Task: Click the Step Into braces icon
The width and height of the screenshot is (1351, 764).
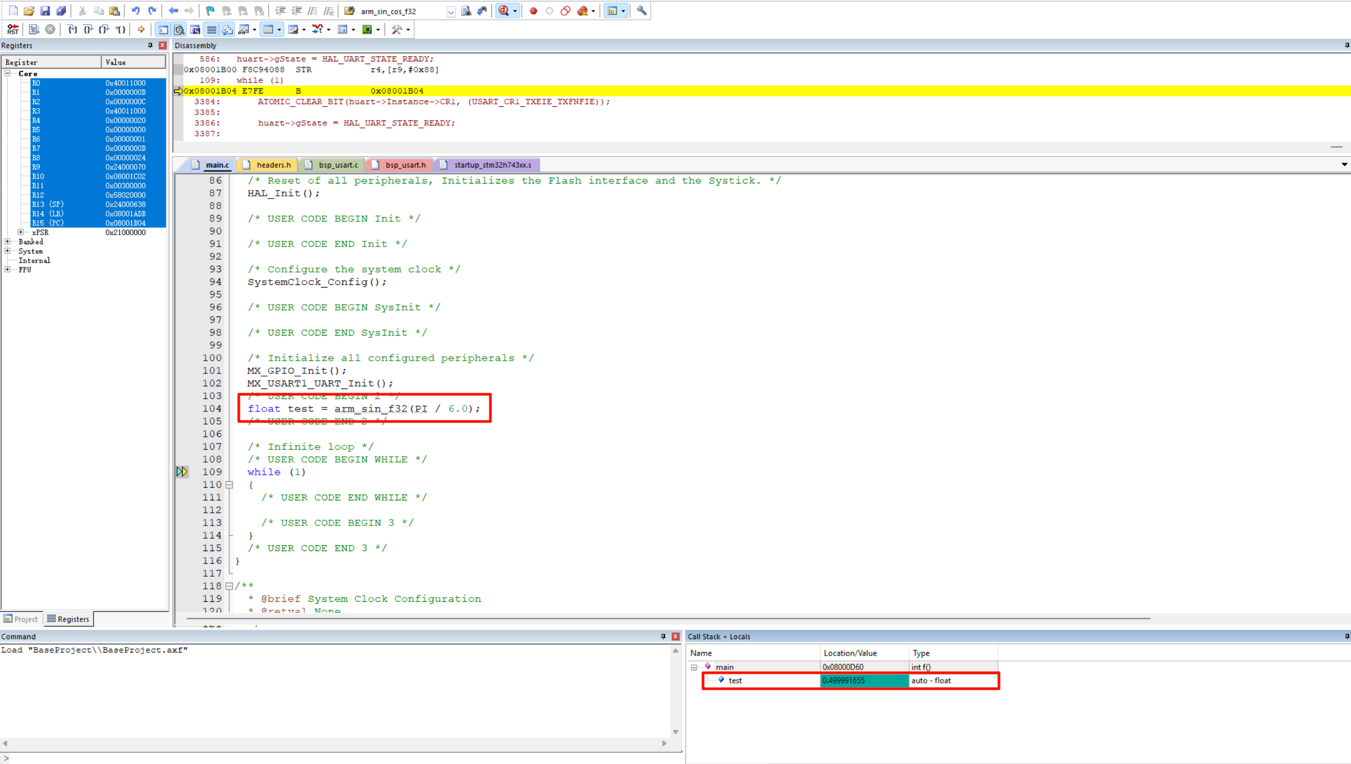Action: [72, 30]
